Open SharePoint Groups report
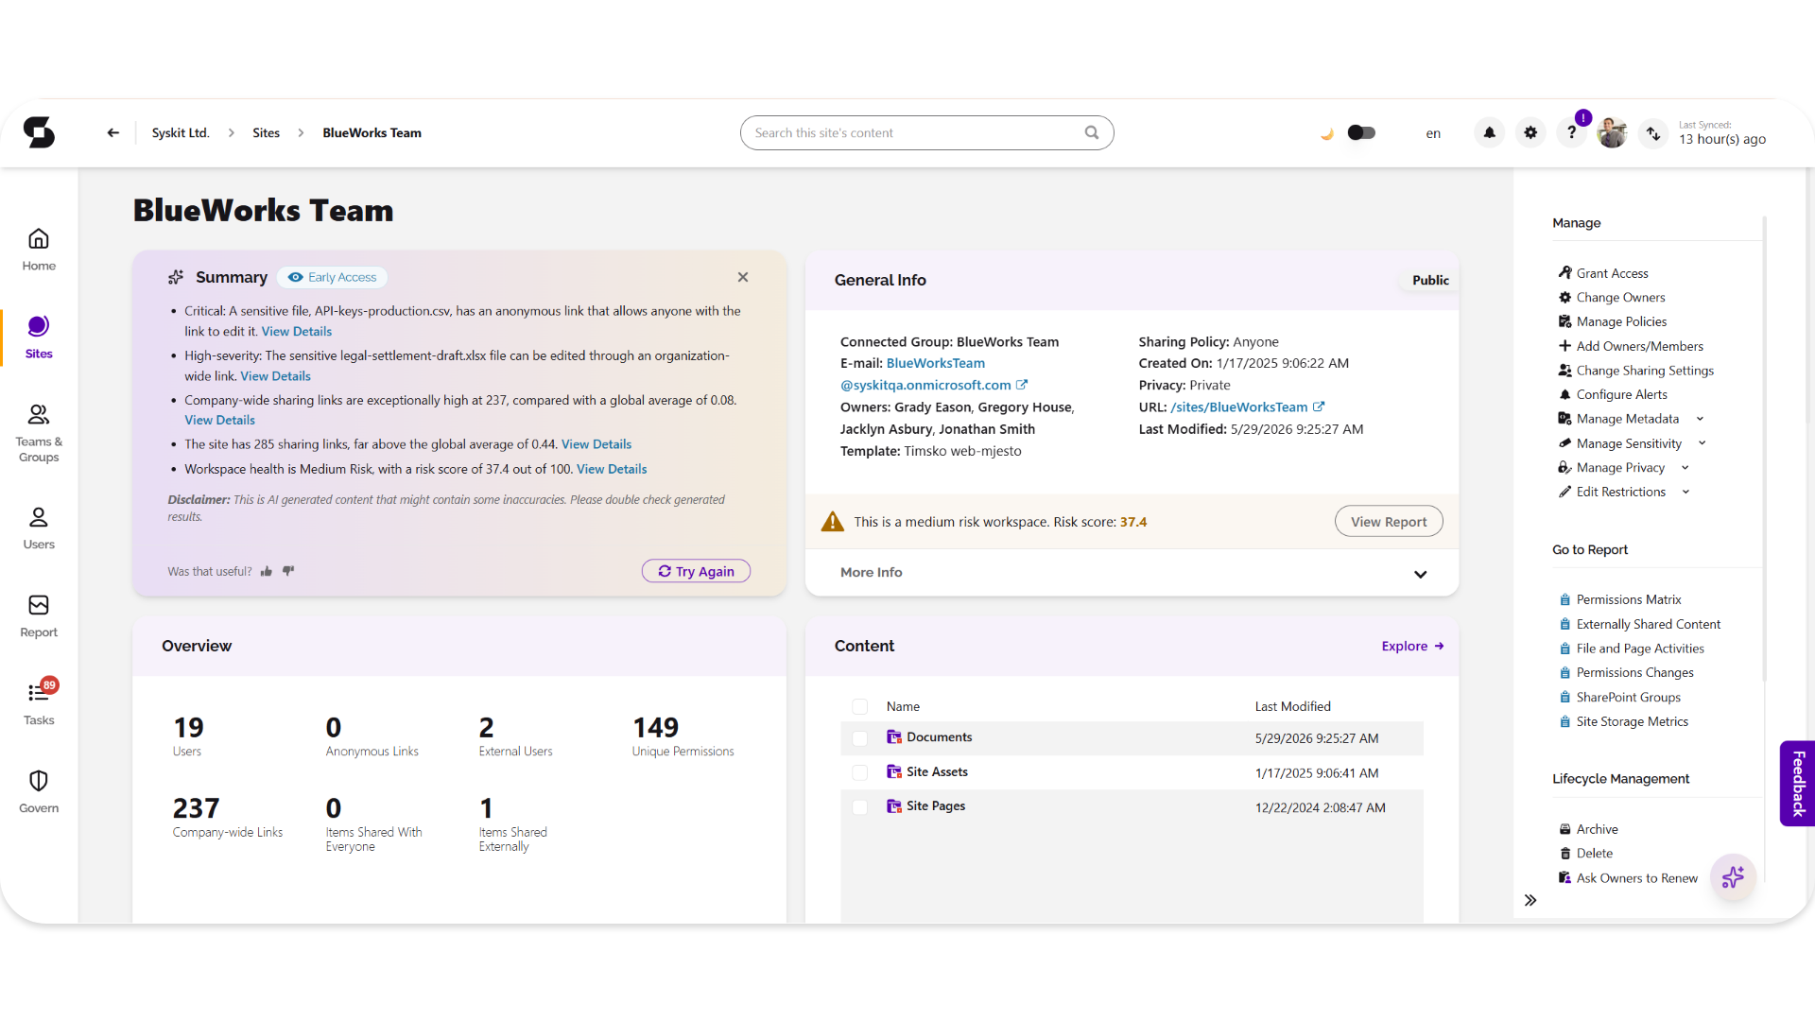This screenshot has height=1021, width=1815. point(1619,697)
